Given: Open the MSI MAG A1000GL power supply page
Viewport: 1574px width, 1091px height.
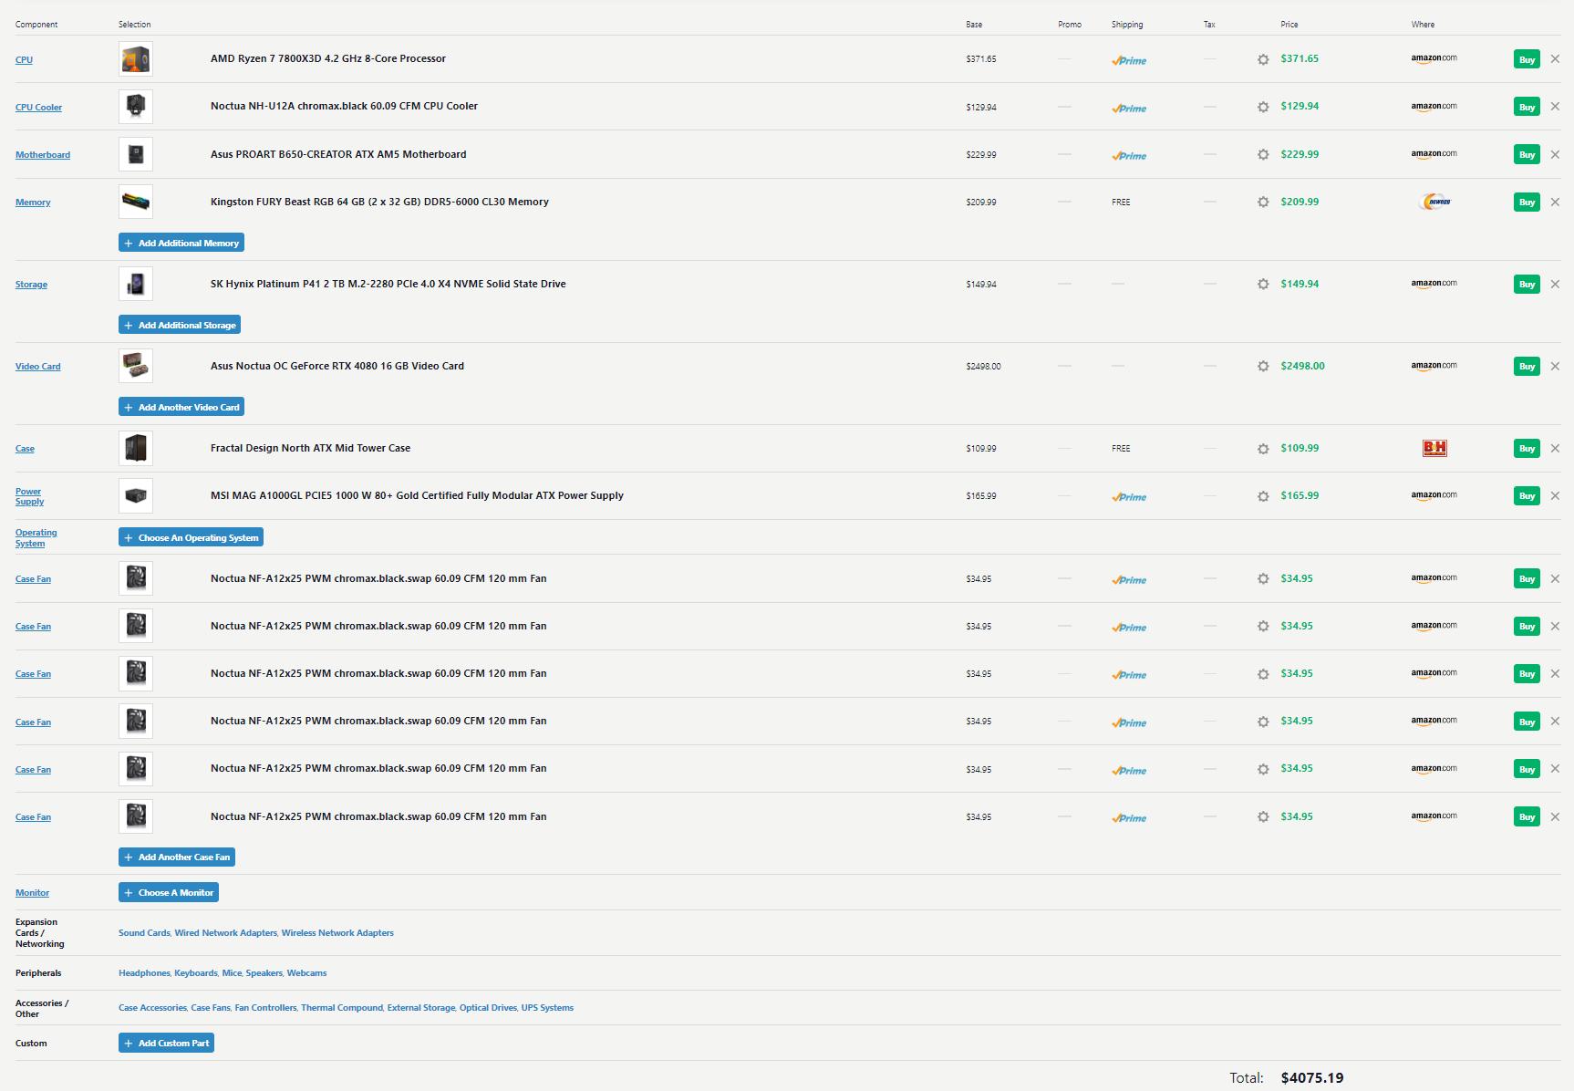Looking at the screenshot, I should pos(417,495).
